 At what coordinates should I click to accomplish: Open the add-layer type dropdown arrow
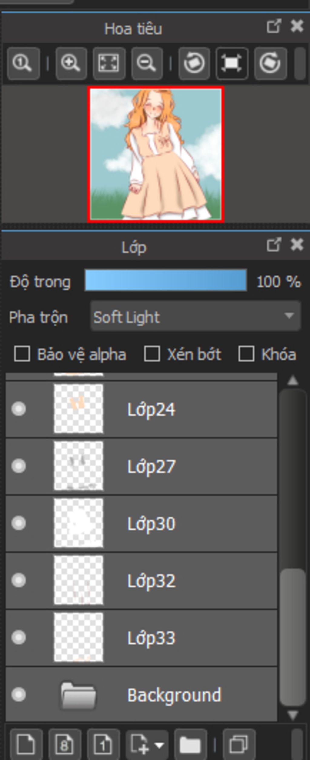(x=159, y=744)
